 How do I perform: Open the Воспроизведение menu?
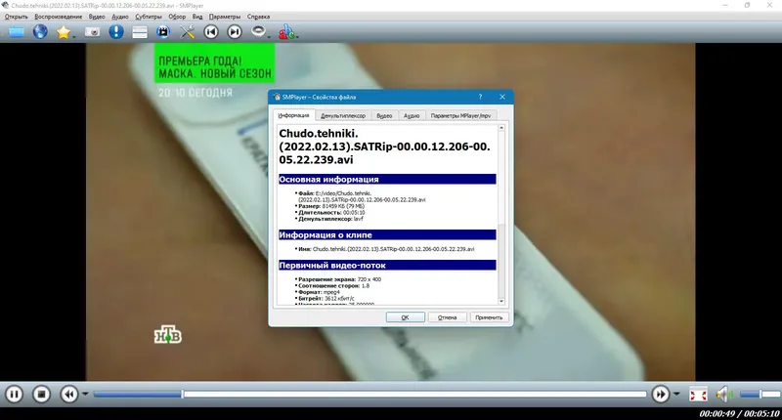(x=59, y=17)
